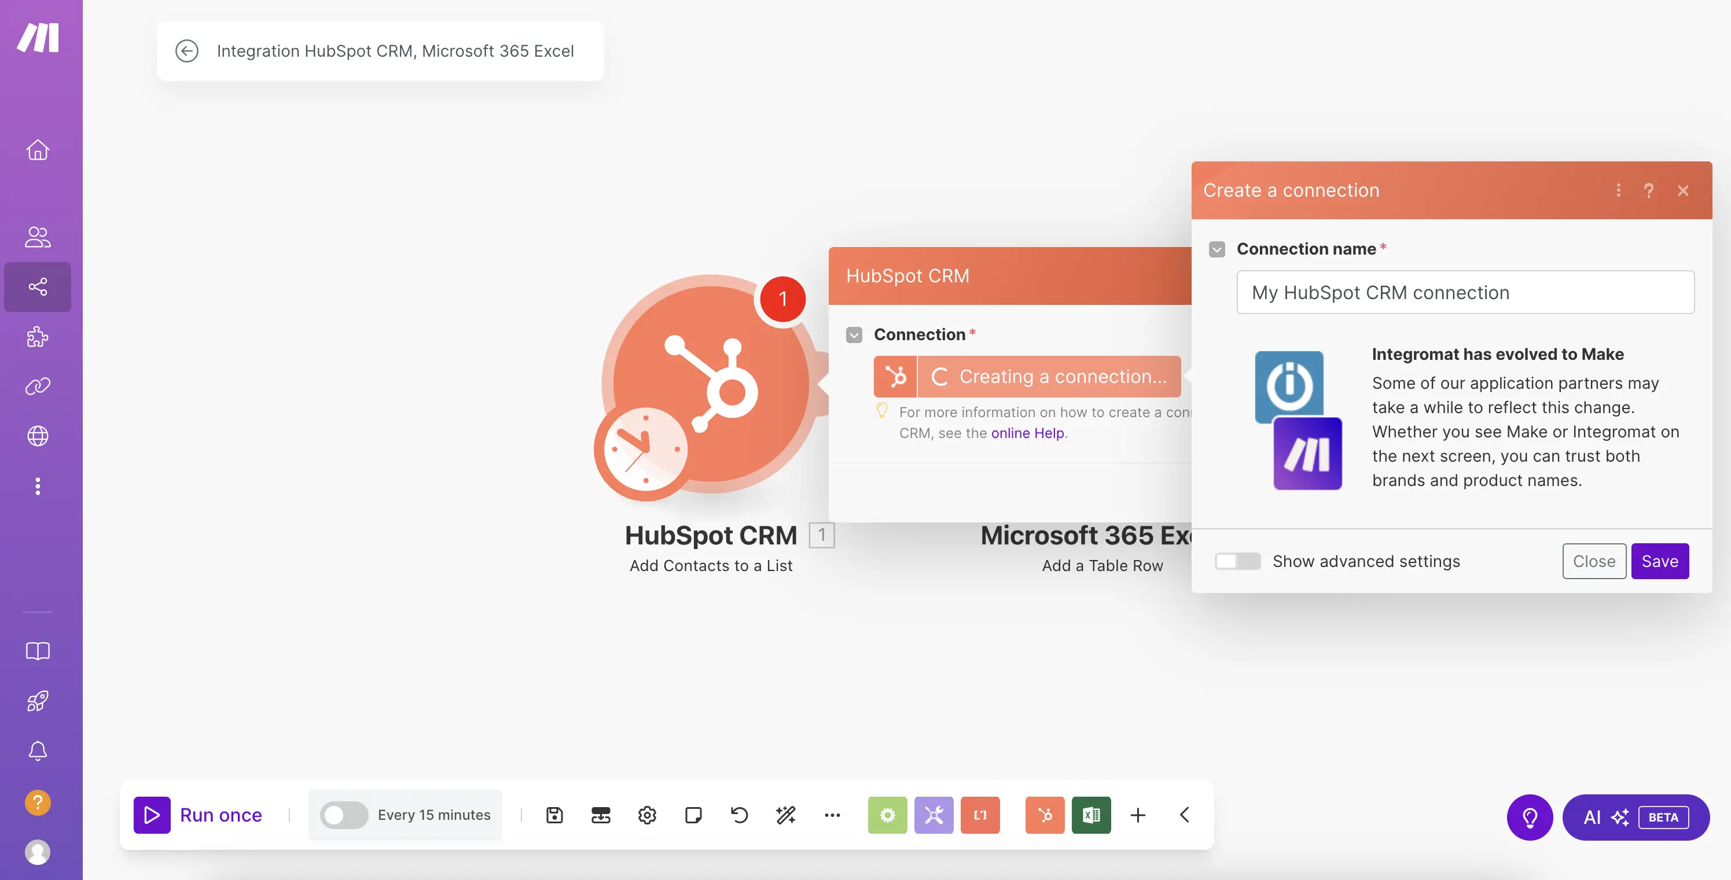Expand sidebar more options dots
This screenshot has width=1731, height=880.
coord(38,485)
